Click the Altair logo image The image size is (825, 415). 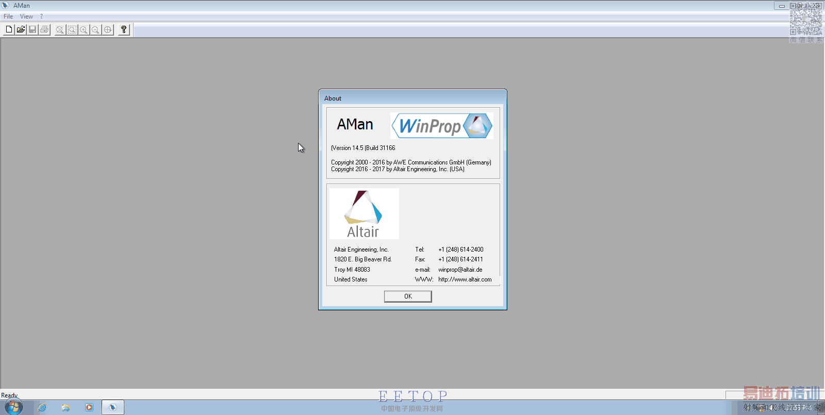tap(364, 213)
